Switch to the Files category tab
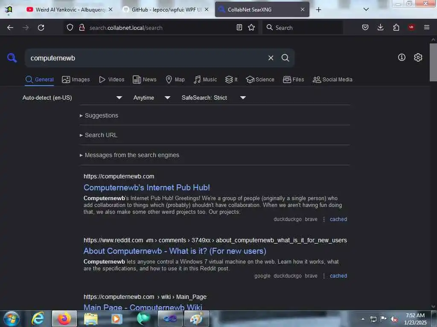The width and height of the screenshot is (437, 327). 293,80
